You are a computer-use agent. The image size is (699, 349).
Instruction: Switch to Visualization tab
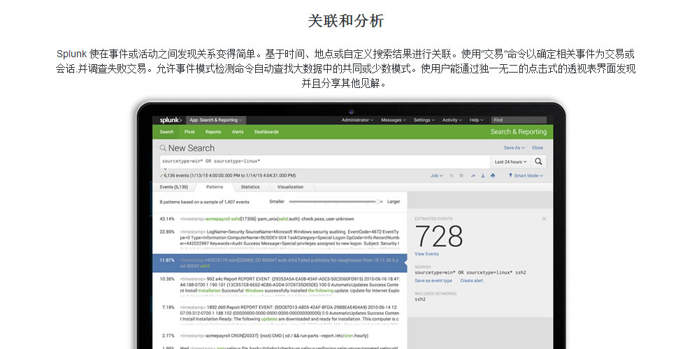point(290,187)
